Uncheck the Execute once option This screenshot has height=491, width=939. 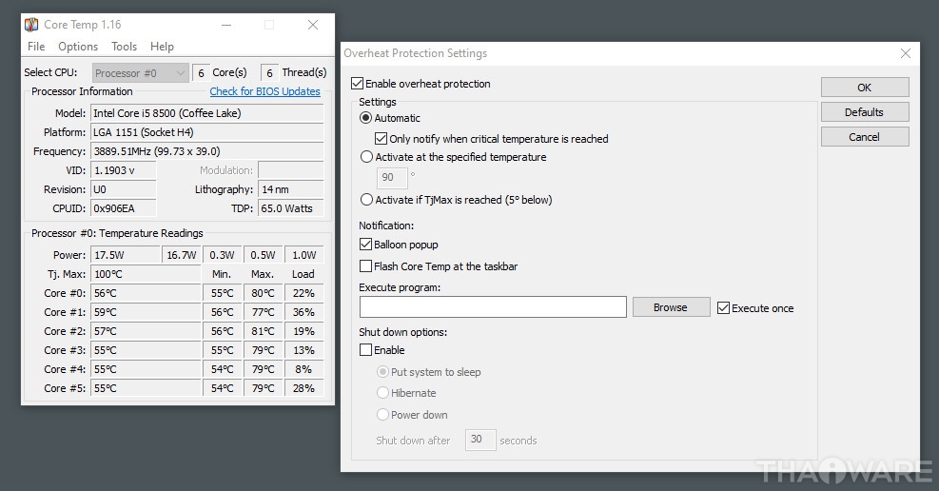coord(724,308)
